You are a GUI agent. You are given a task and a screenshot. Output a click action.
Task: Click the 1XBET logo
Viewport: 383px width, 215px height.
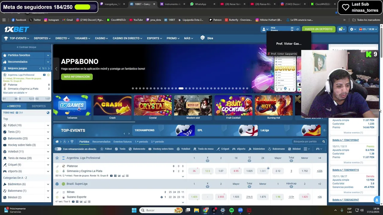pos(17,29)
